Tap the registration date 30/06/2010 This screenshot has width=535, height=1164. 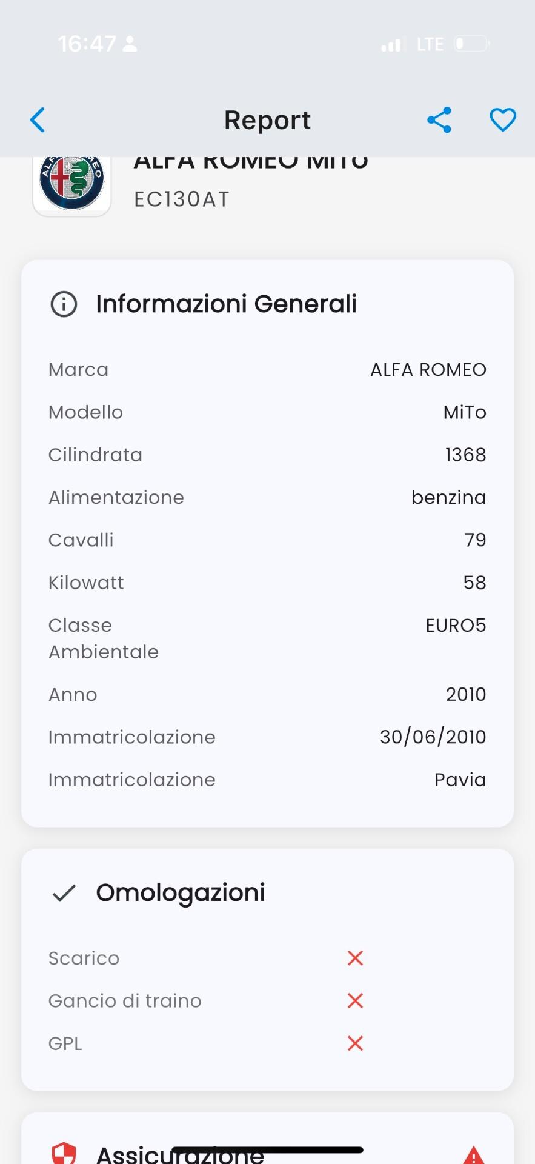tap(433, 737)
